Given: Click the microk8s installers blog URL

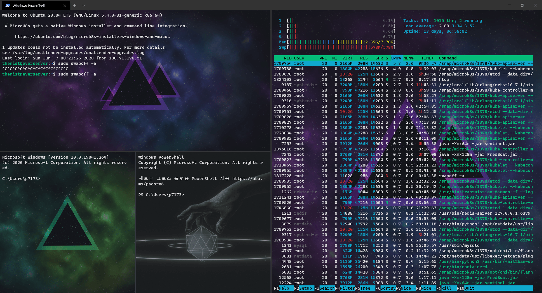Looking at the screenshot, I should click(x=92, y=37).
